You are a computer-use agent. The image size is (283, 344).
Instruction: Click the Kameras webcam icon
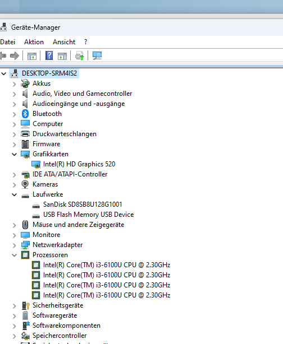tap(25, 184)
